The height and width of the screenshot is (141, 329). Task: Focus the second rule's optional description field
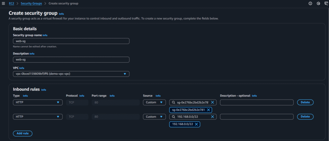point(257,117)
